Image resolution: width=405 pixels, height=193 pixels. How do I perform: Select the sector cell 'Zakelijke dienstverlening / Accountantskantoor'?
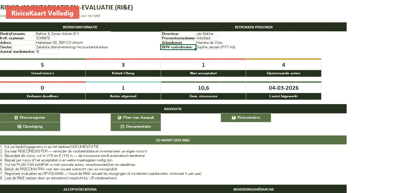[x=72, y=47]
